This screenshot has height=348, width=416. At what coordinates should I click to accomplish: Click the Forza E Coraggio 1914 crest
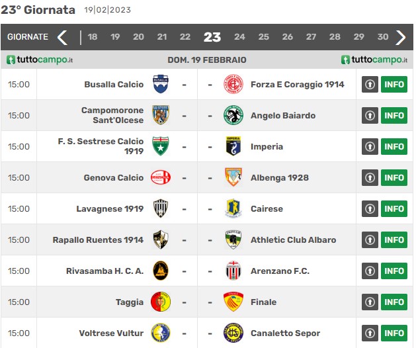click(x=233, y=84)
